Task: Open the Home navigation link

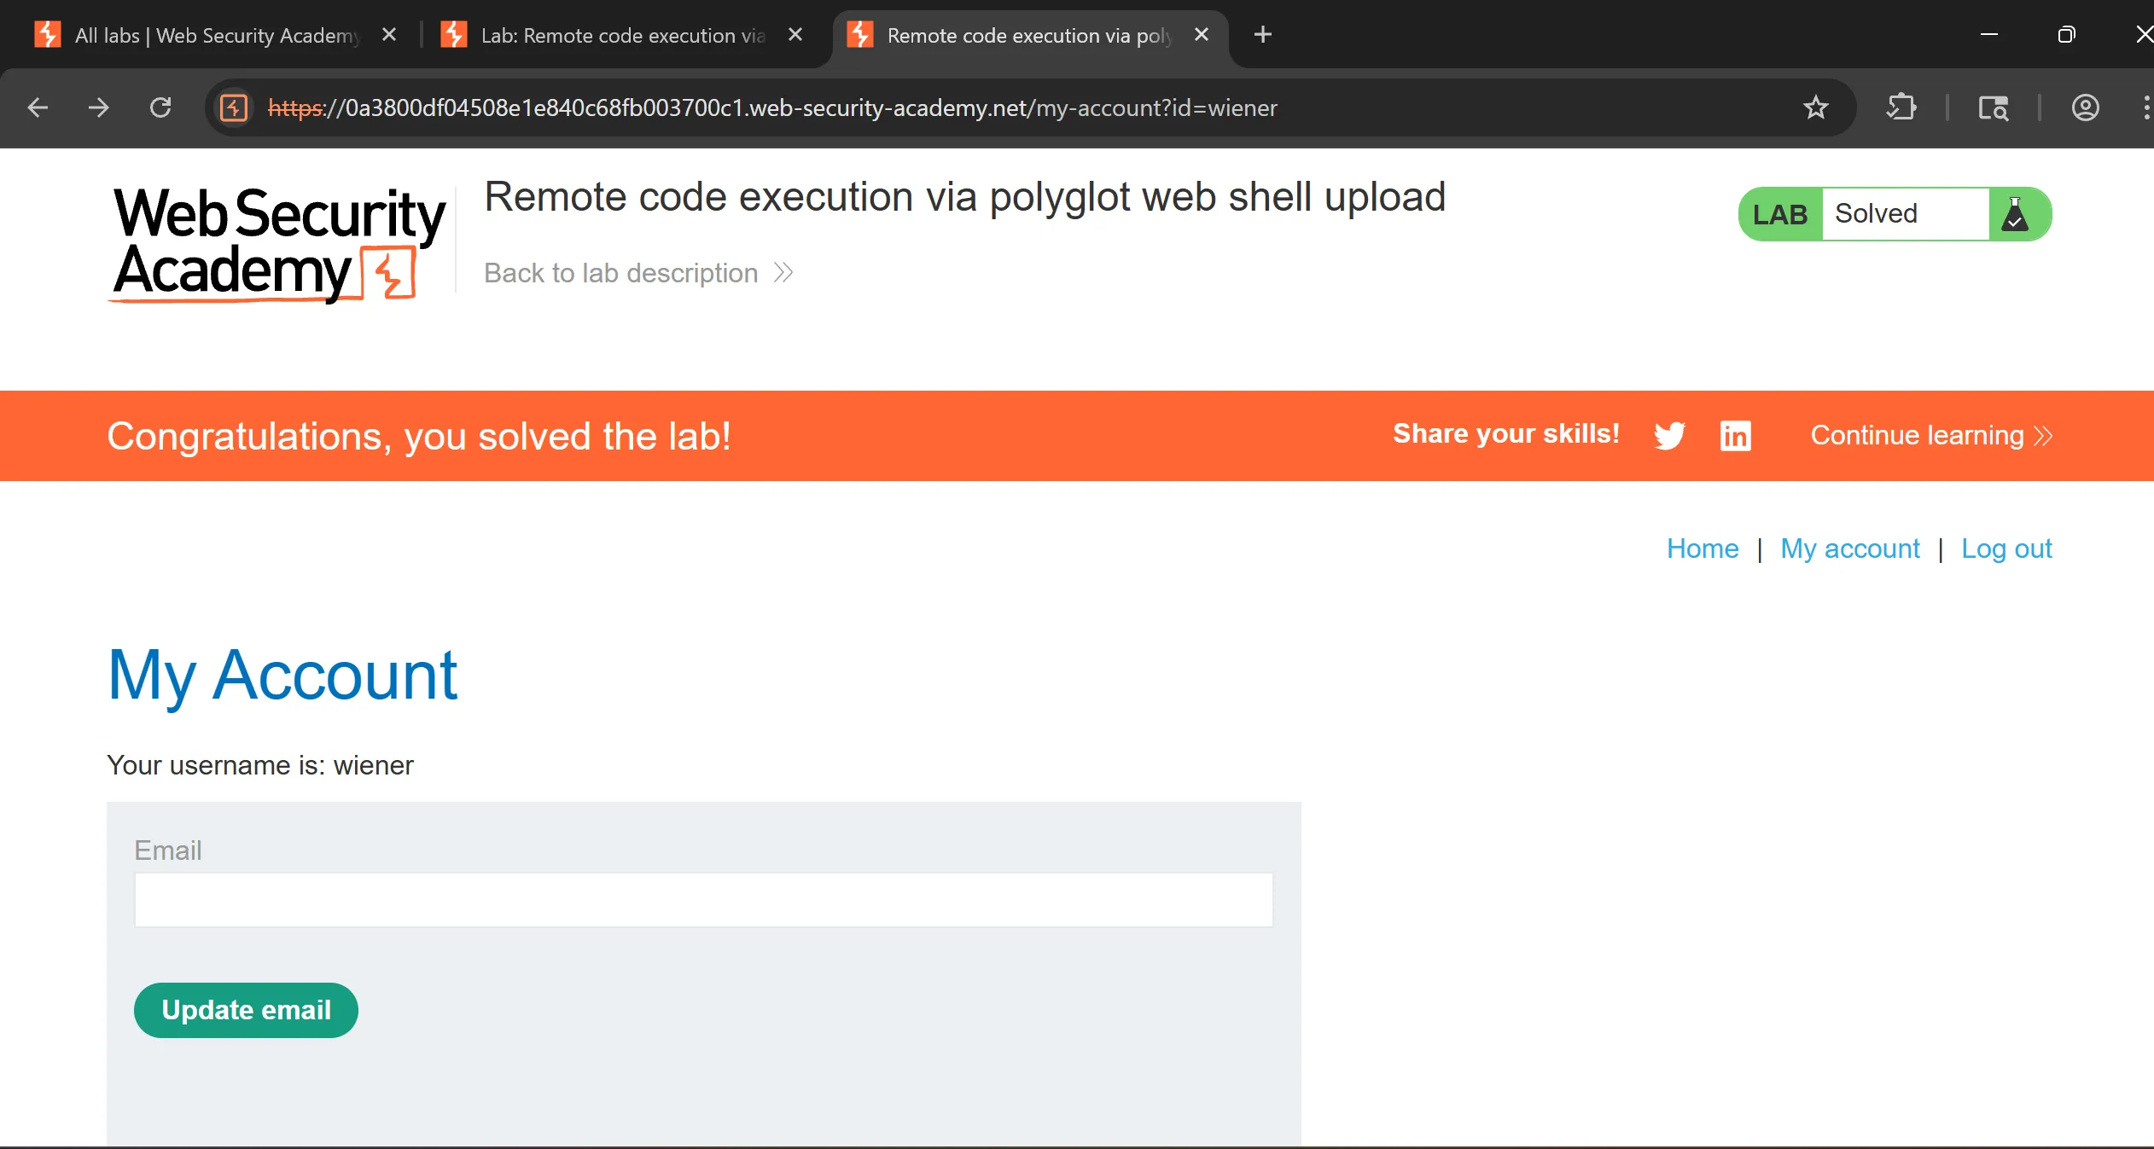Action: tap(1702, 548)
